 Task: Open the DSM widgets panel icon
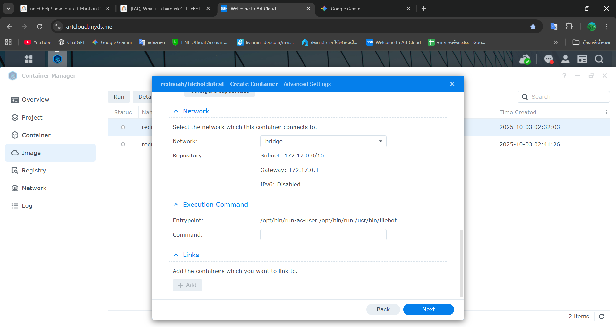point(582,59)
